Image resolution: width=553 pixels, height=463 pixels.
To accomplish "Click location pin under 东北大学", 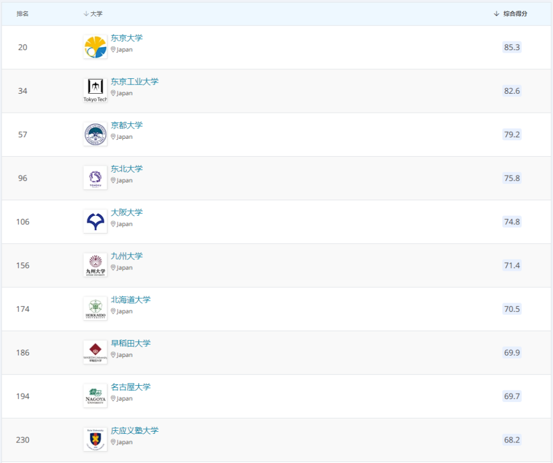I will (x=113, y=180).
